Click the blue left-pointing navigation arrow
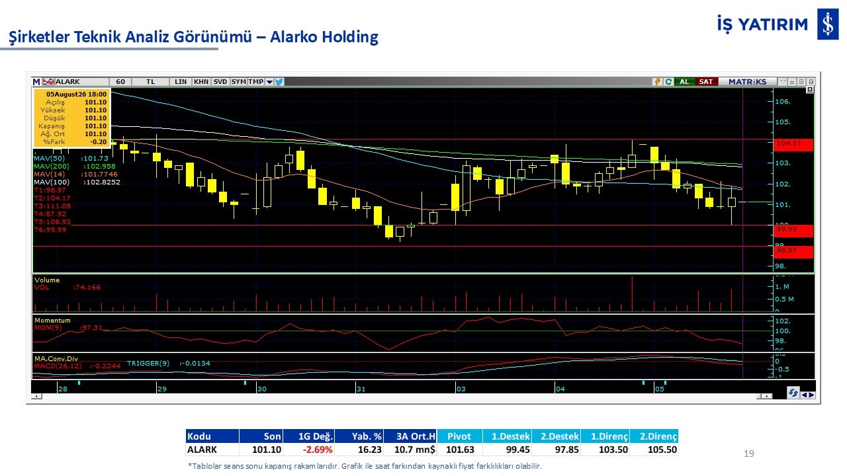Viewport: 847px width, 476px height. point(804,395)
